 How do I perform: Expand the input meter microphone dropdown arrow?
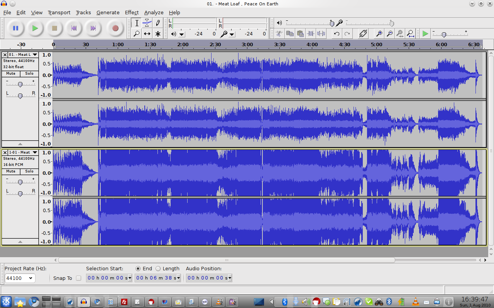tap(232, 34)
